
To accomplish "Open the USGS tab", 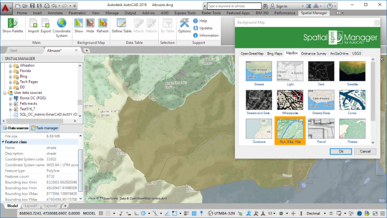I will pos(356,53).
